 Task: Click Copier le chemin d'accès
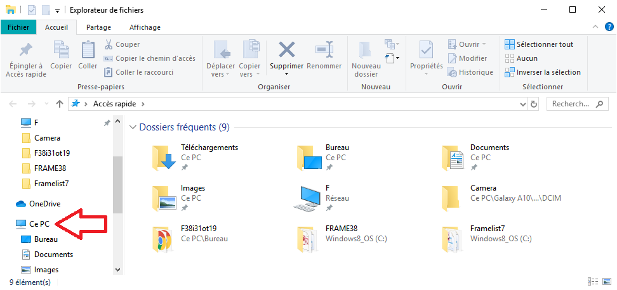coord(150,58)
